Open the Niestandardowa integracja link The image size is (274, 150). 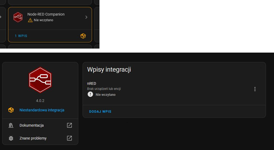[42, 110]
